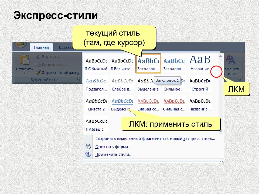
Task: Choose the Заголовок 2 style
Action: click(x=174, y=64)
